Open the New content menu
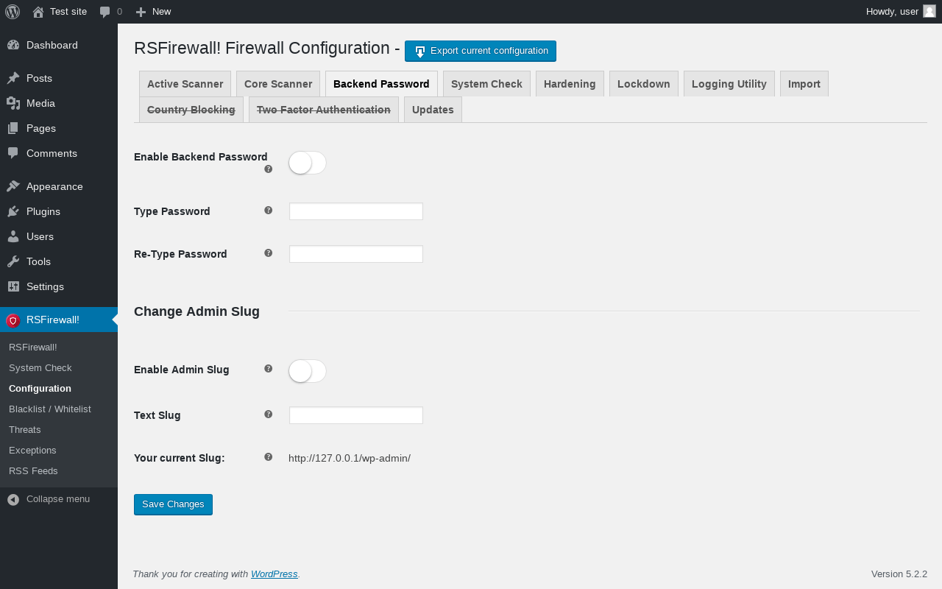Viewport: 942px width, 589px height. click(153, 12)
